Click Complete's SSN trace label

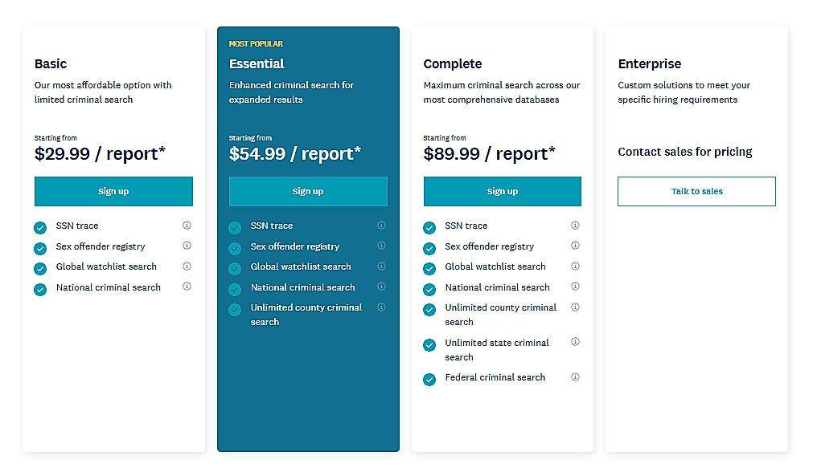pyautogui.click(x=466, y=226)
